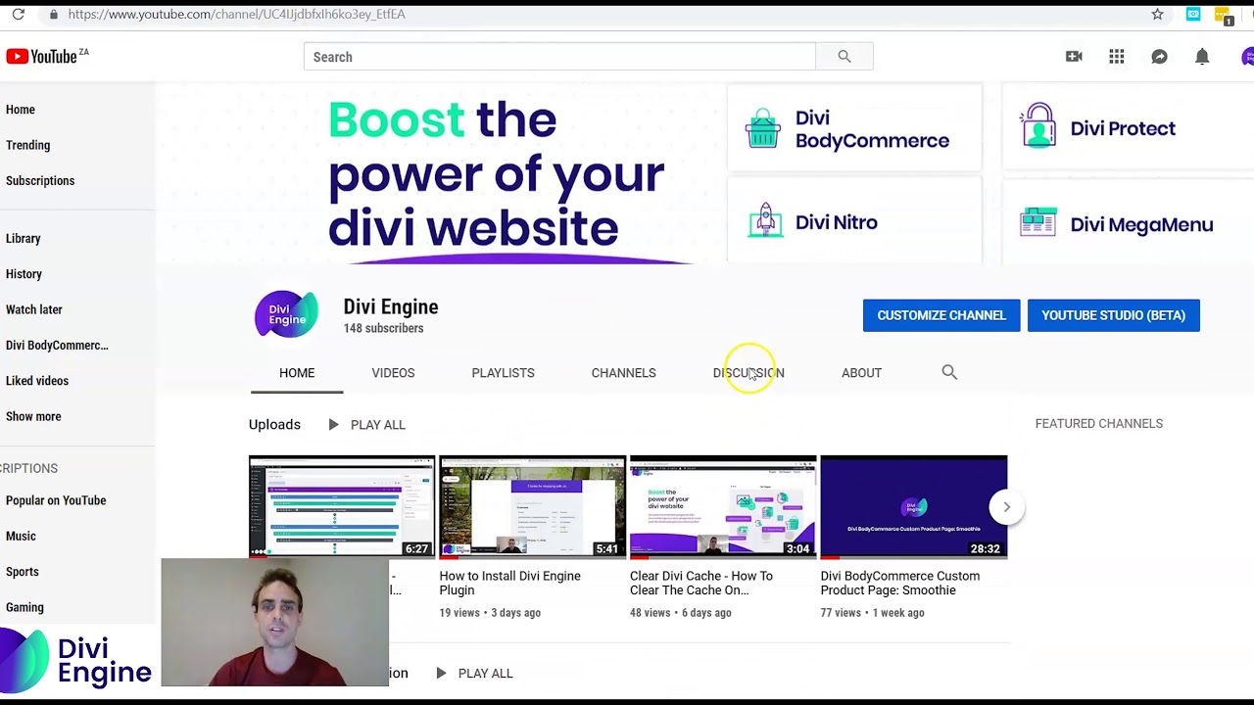The image size is (1254, 705).
Task: Open History in sidebar
Action: pyautogui.click(x=24, y=274)
